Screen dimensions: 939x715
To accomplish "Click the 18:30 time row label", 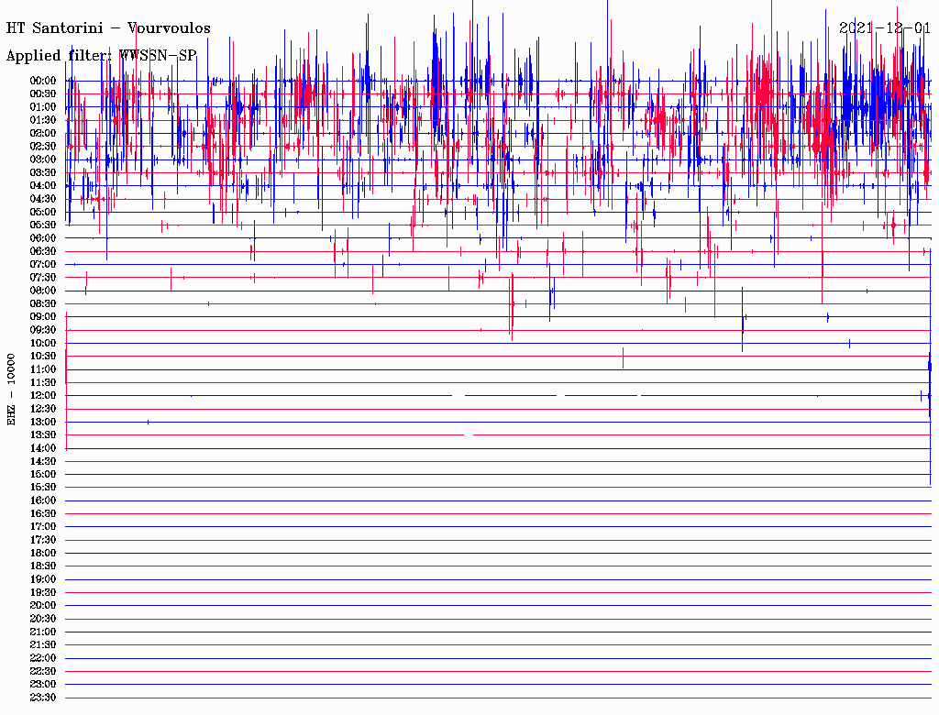I will [44, 566].
